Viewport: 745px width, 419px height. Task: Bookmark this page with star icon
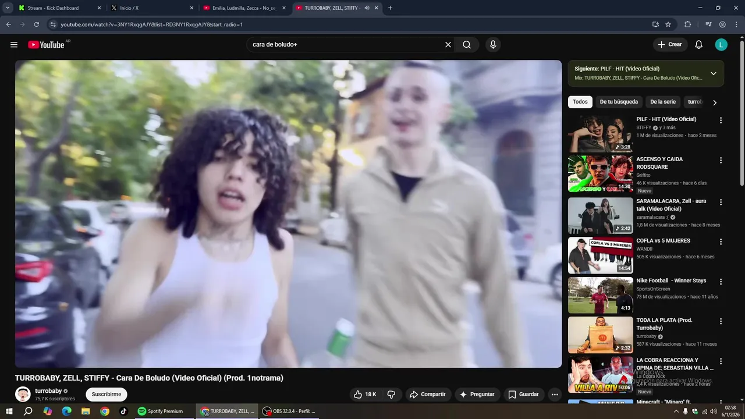[x=668, y=24]
